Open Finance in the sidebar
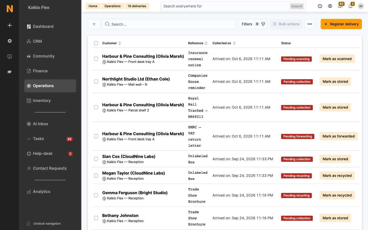The width and height of the screenshot is (368, 230). (50, 71)
